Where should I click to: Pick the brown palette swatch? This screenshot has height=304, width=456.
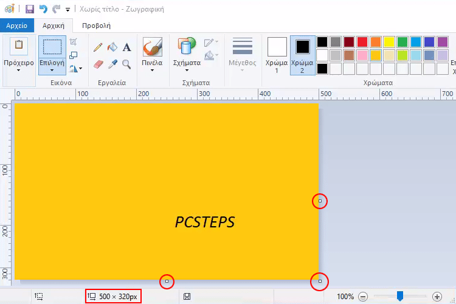tap(349, 55)
